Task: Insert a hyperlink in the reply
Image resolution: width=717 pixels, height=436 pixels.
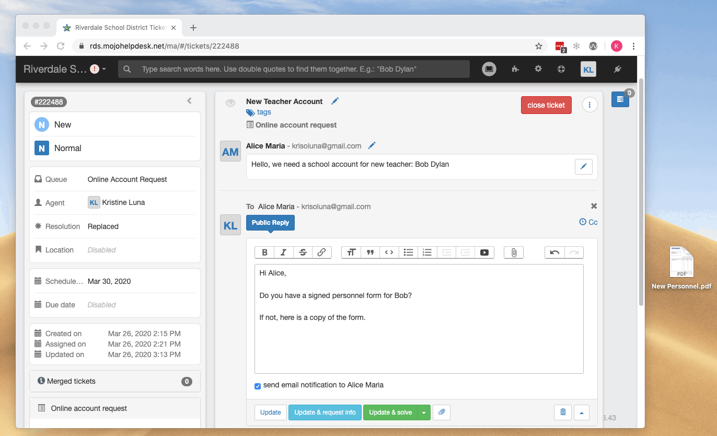Action: point(321,253)
